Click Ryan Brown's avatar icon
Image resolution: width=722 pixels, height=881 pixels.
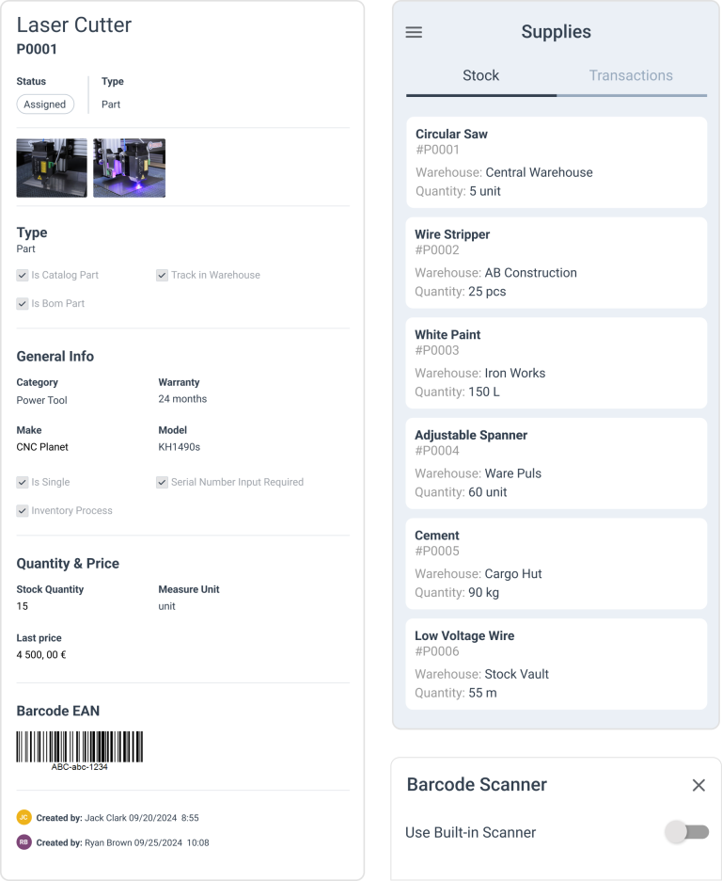22,843
